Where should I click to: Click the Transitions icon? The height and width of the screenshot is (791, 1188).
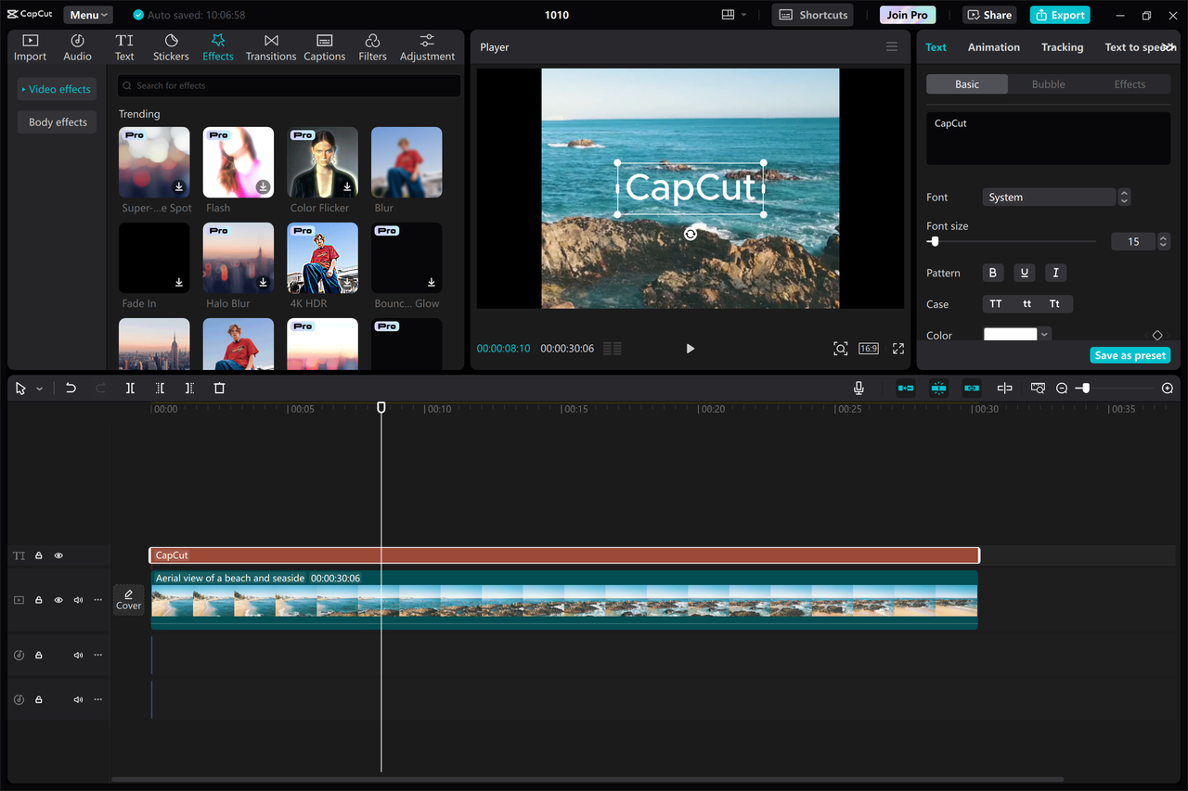[270, 45]
